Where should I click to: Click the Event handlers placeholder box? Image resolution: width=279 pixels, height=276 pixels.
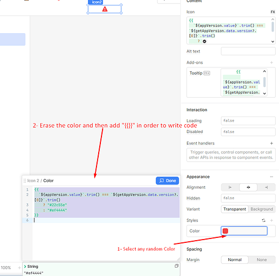(231, 155)
